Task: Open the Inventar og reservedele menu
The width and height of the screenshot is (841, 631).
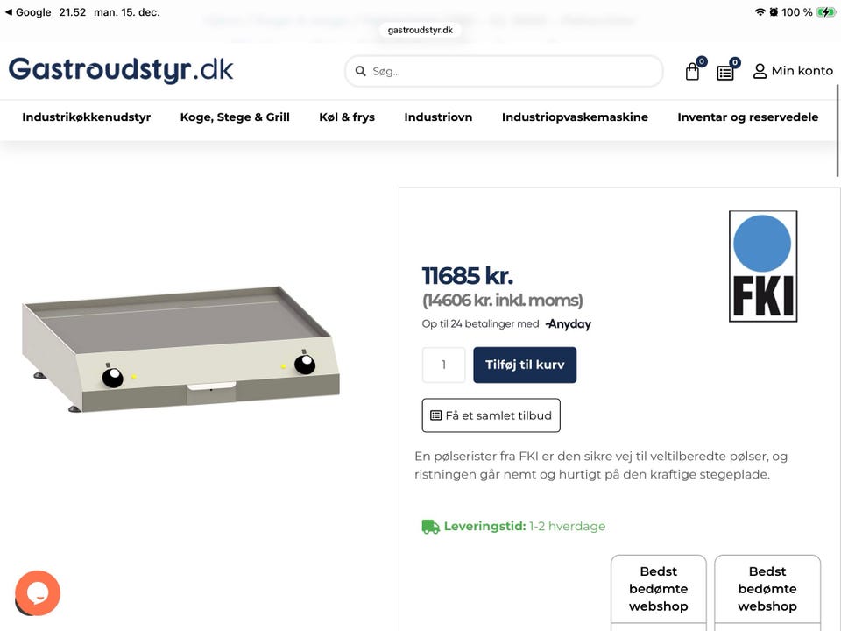Action: [x=747, y=117]
